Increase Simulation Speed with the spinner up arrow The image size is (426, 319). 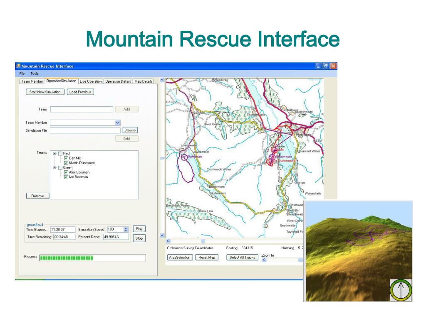pyautogui.click(x=126, y=228)
